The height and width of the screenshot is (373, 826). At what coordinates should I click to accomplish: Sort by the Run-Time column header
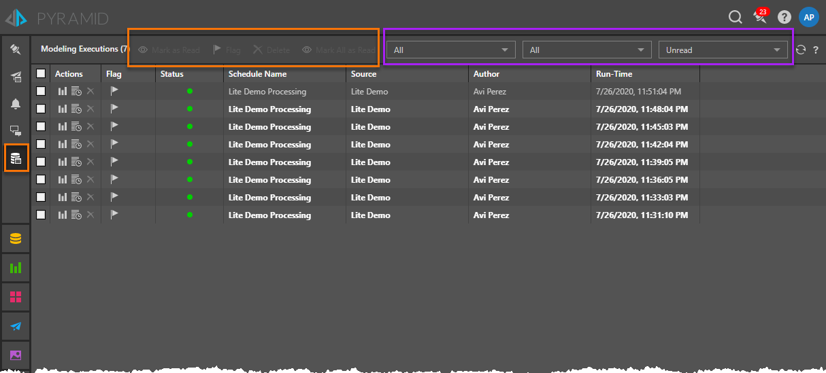614,74
